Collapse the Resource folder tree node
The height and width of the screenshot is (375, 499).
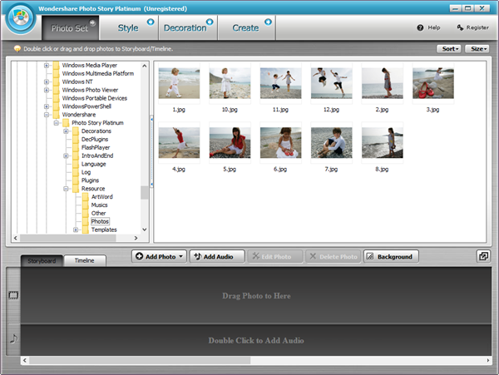[66, 189]
